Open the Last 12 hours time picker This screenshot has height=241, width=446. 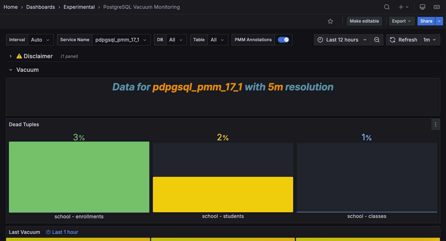coord(342,40)
